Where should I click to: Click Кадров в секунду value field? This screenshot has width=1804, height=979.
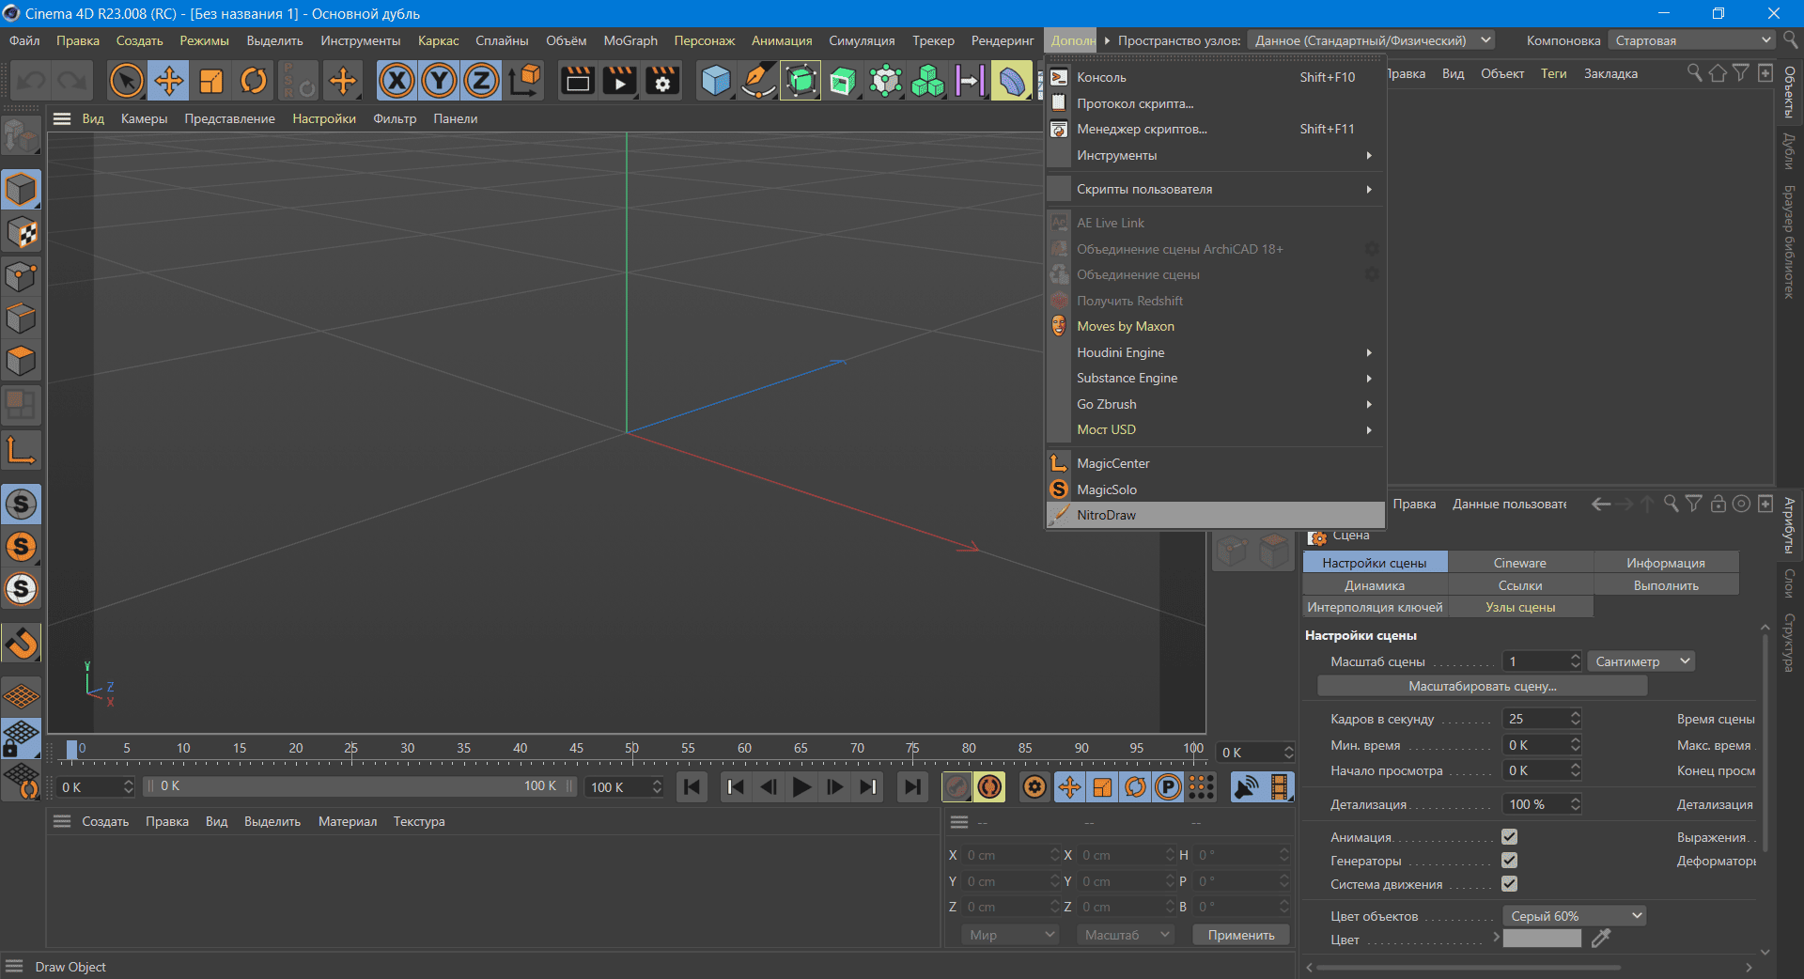1542,719
